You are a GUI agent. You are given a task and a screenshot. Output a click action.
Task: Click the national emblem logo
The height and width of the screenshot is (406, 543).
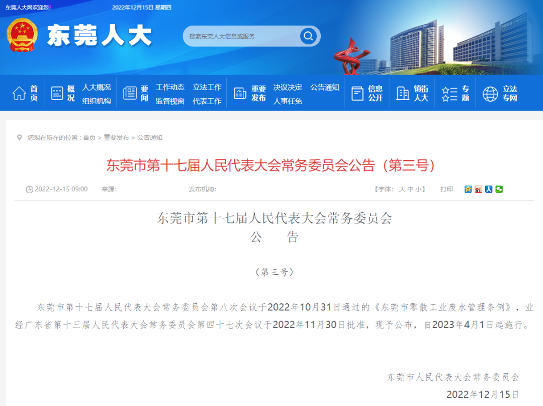22,35
